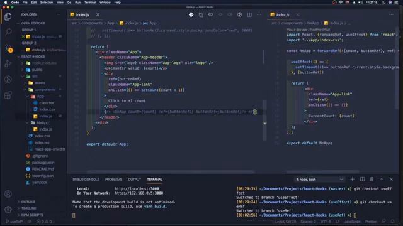Open the Source Control view

pos(8,48)
